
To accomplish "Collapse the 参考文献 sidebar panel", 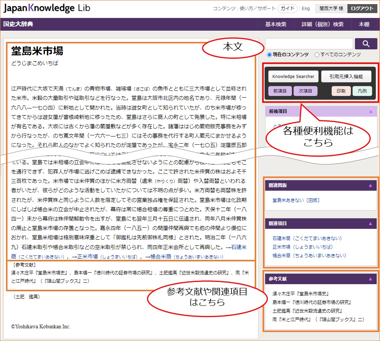I will (371, 279).
